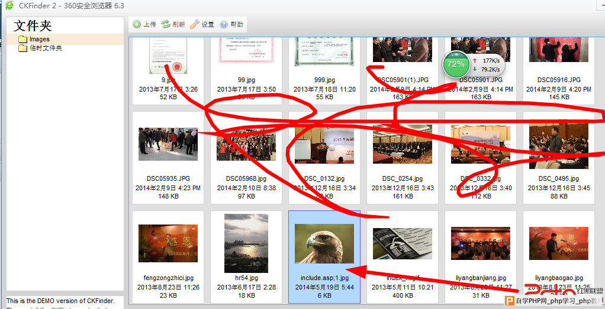Open the 设置 settings wrench button

click(202, 24)
